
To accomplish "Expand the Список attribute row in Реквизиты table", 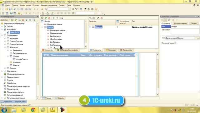I will tap(90, 27).
